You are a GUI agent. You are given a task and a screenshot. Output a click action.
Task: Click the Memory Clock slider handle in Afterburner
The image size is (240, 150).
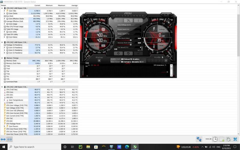pyautogui.click(x=131, y=45)
